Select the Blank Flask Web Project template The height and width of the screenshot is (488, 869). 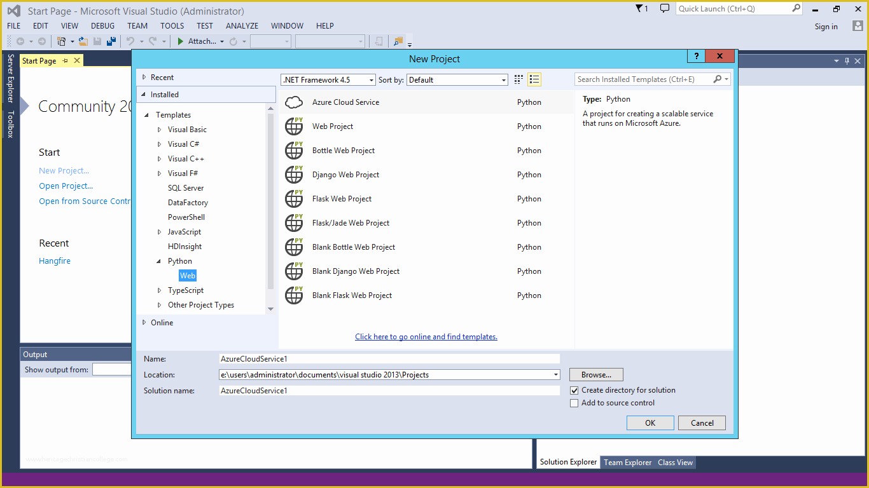426,295
